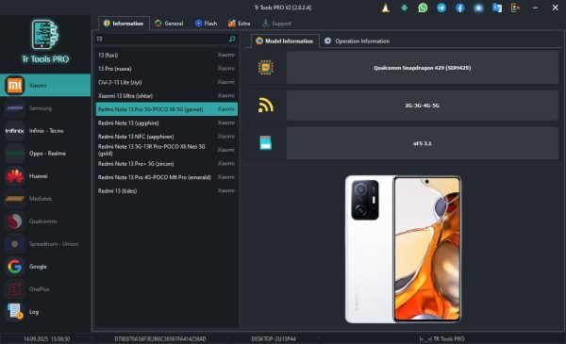Click the Qualcomm Snapdragon 429 chipset field
The width and height of the screenshot is (566, 344).
423,68
